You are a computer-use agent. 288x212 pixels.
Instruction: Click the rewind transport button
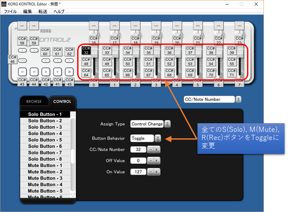[22, 71]
